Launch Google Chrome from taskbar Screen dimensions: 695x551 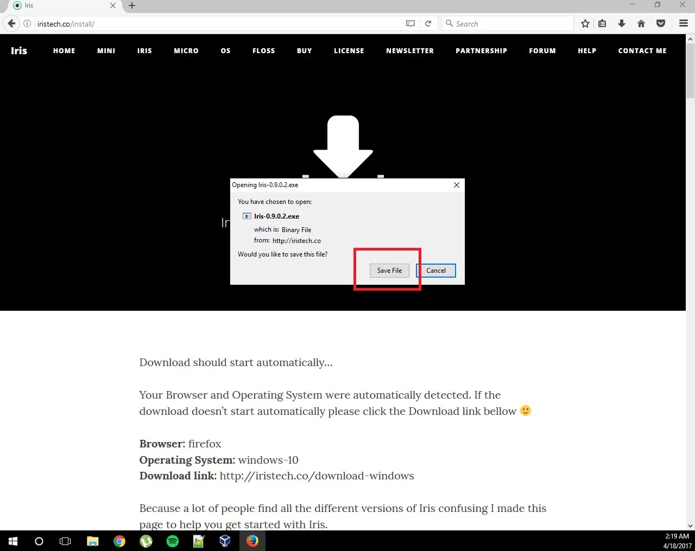pos(119,541)
